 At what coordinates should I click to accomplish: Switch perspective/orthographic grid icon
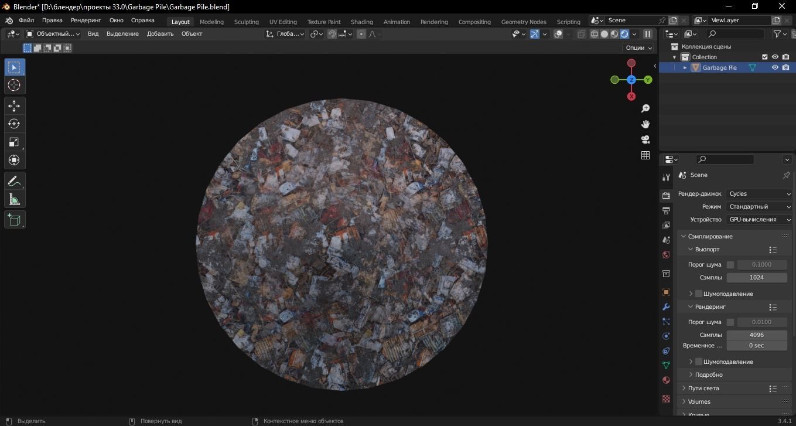coord(645,155)
